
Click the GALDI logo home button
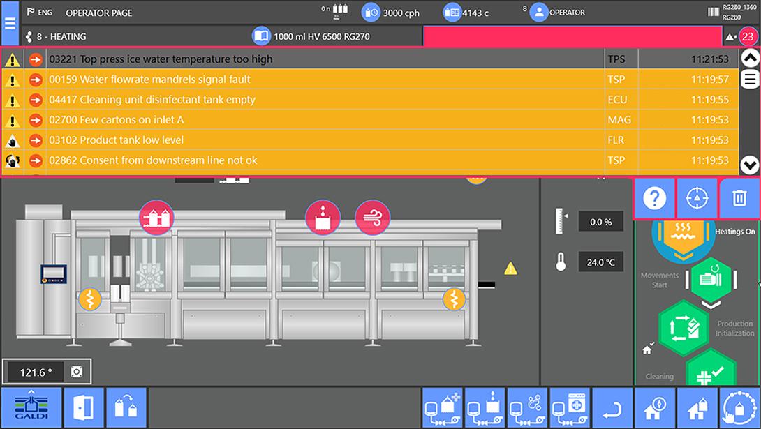(x=29, y=407)
